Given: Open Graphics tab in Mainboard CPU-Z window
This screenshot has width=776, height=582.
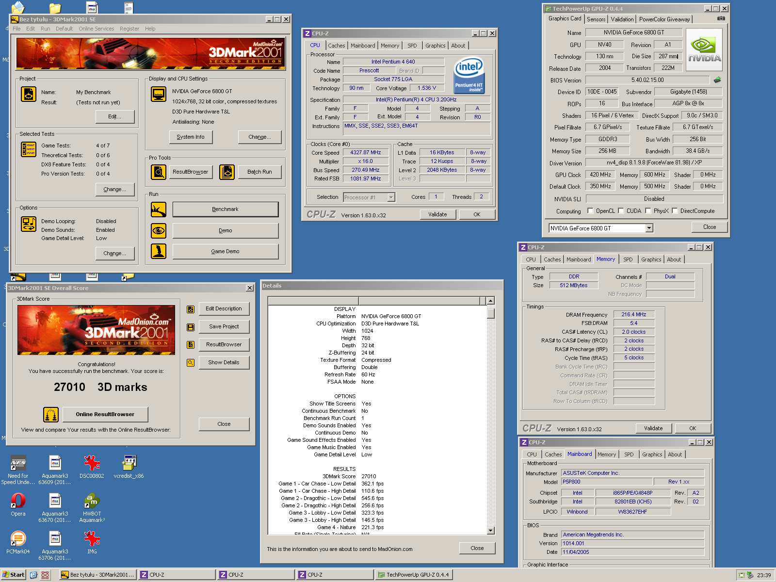Looking at the screenshot, I should click(x=652, y=454).
